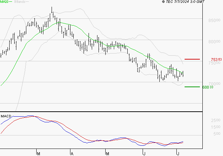The image size is (223, 156).
Task: Click the first M month label on the time axis
Action: [38, 154]
